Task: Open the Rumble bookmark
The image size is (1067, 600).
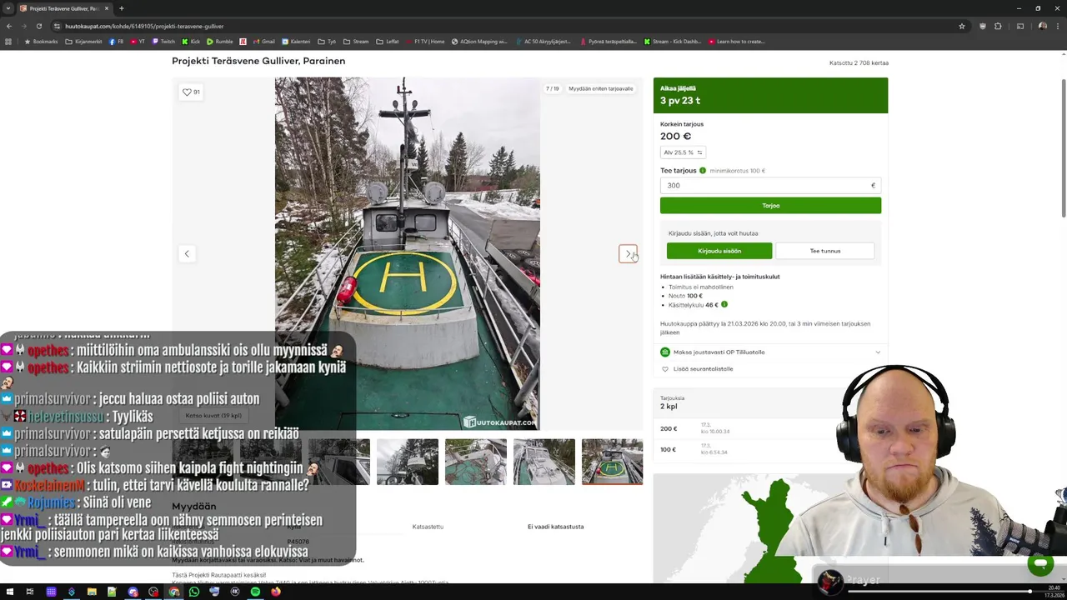Action: 220,42
